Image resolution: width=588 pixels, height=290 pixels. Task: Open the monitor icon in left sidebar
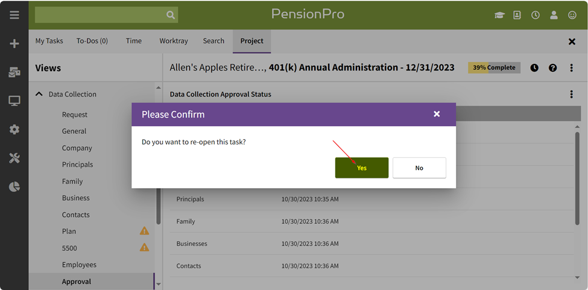coord(14,101)
